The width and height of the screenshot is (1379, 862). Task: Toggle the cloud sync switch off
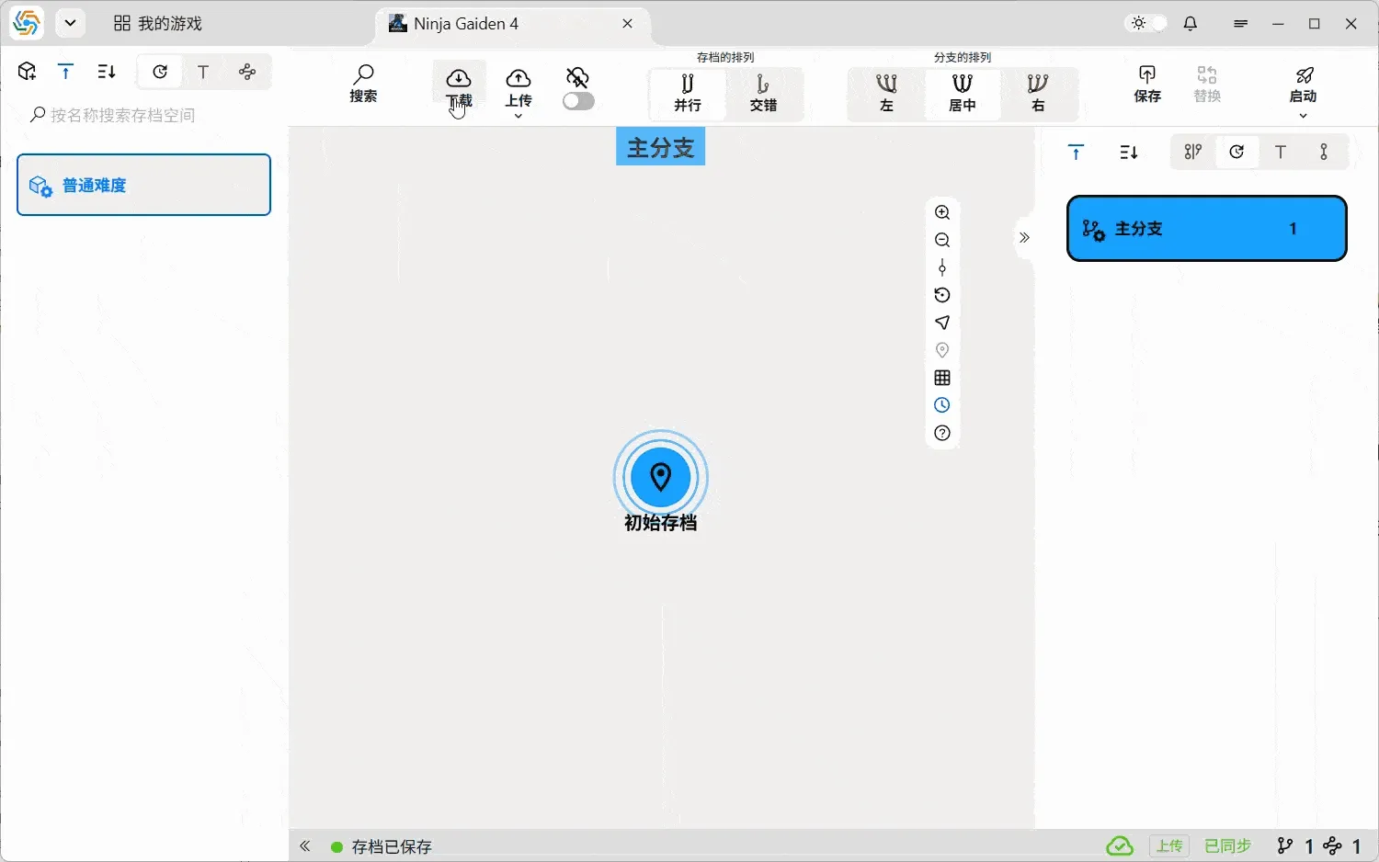pyautogui.click(x=578, y=100)
